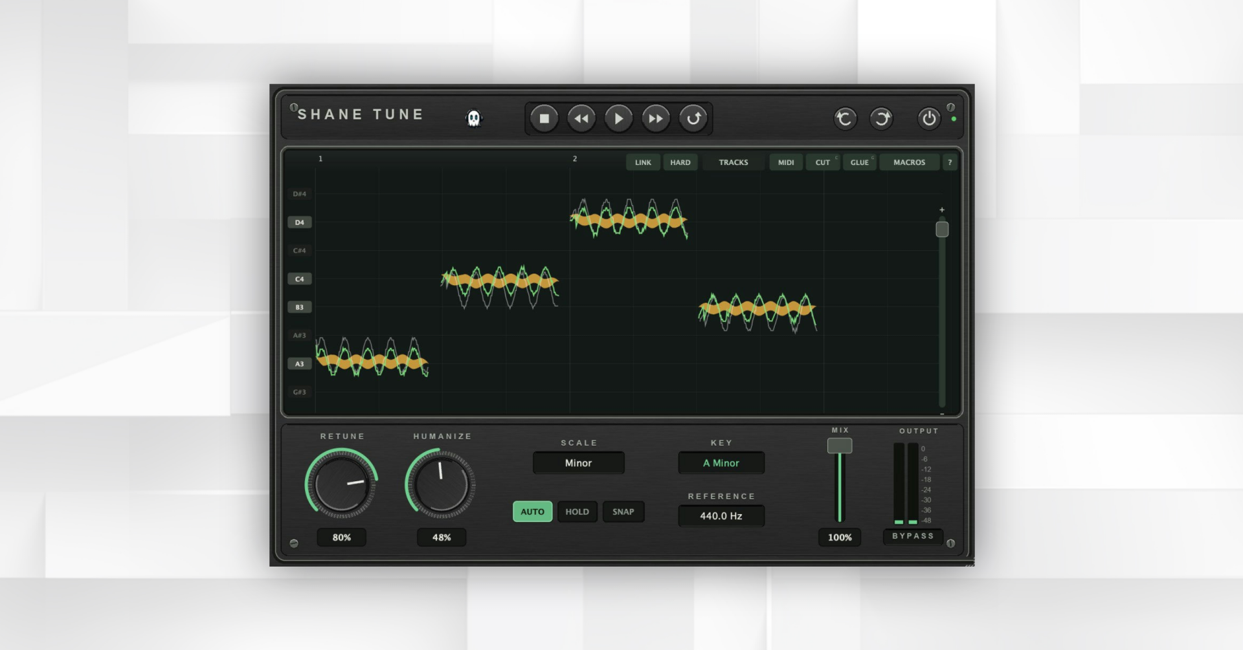Toggle the SNAP mode button
This screenshot has height=650, width=1243.
click(x=623, y=512)
